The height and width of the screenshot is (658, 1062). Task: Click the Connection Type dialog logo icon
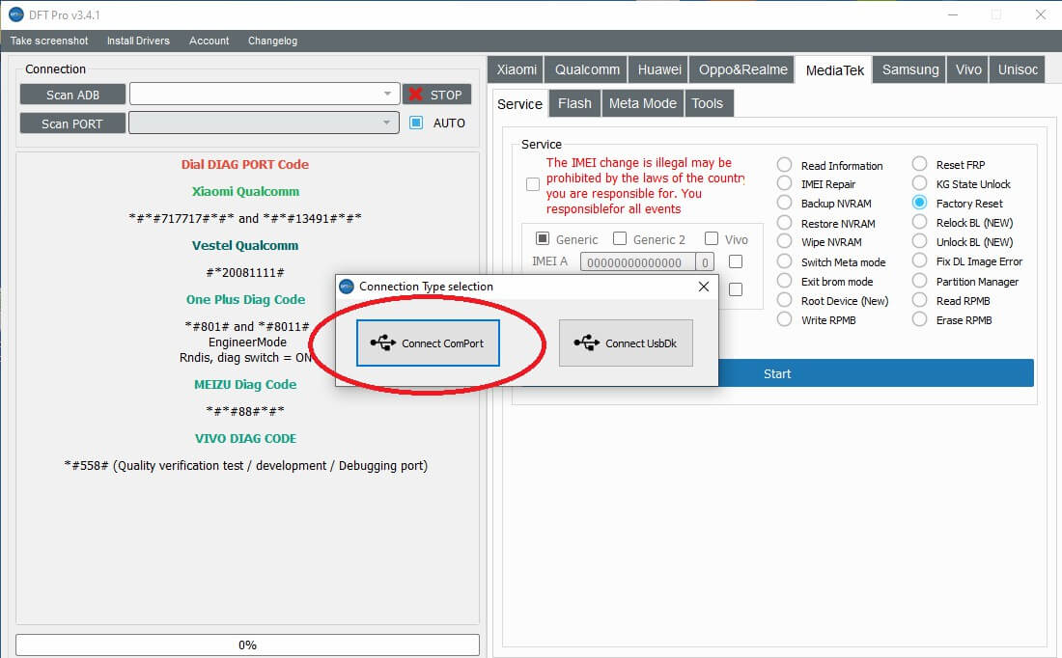click(x=347, y=287)
